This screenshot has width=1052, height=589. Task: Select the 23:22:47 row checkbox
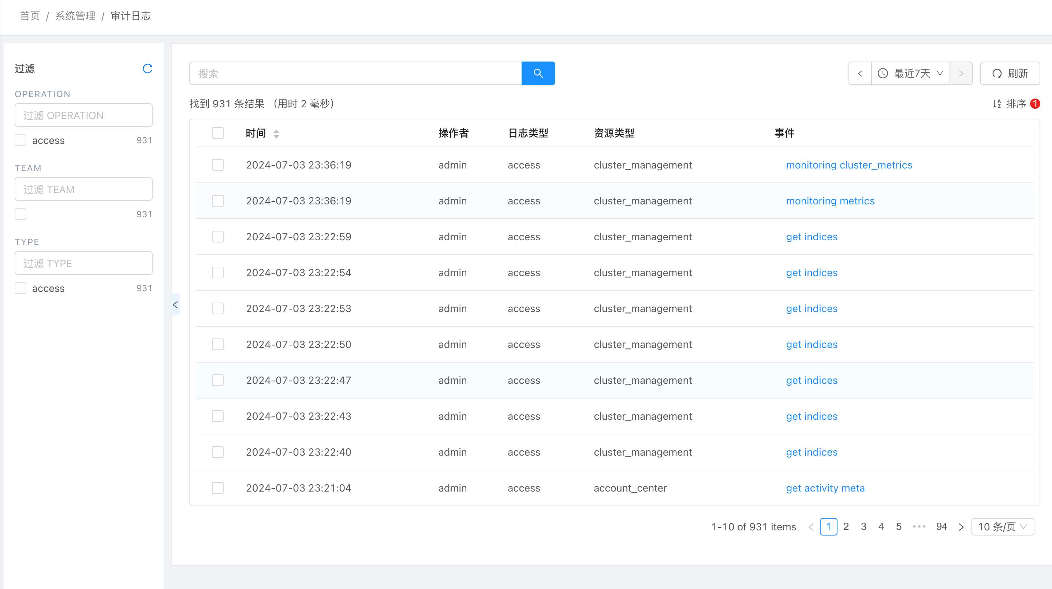[x=218, y=380]
